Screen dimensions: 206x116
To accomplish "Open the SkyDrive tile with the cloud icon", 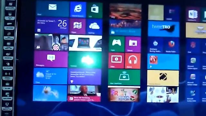I will [94, 27].
